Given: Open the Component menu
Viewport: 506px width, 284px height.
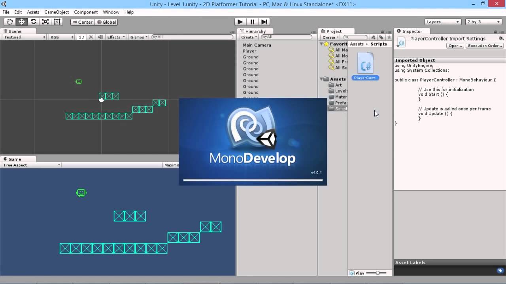Looking at the screenshot, I should coord(86,12).
